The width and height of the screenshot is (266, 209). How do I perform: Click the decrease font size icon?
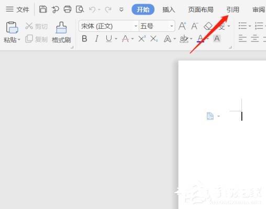195,26
